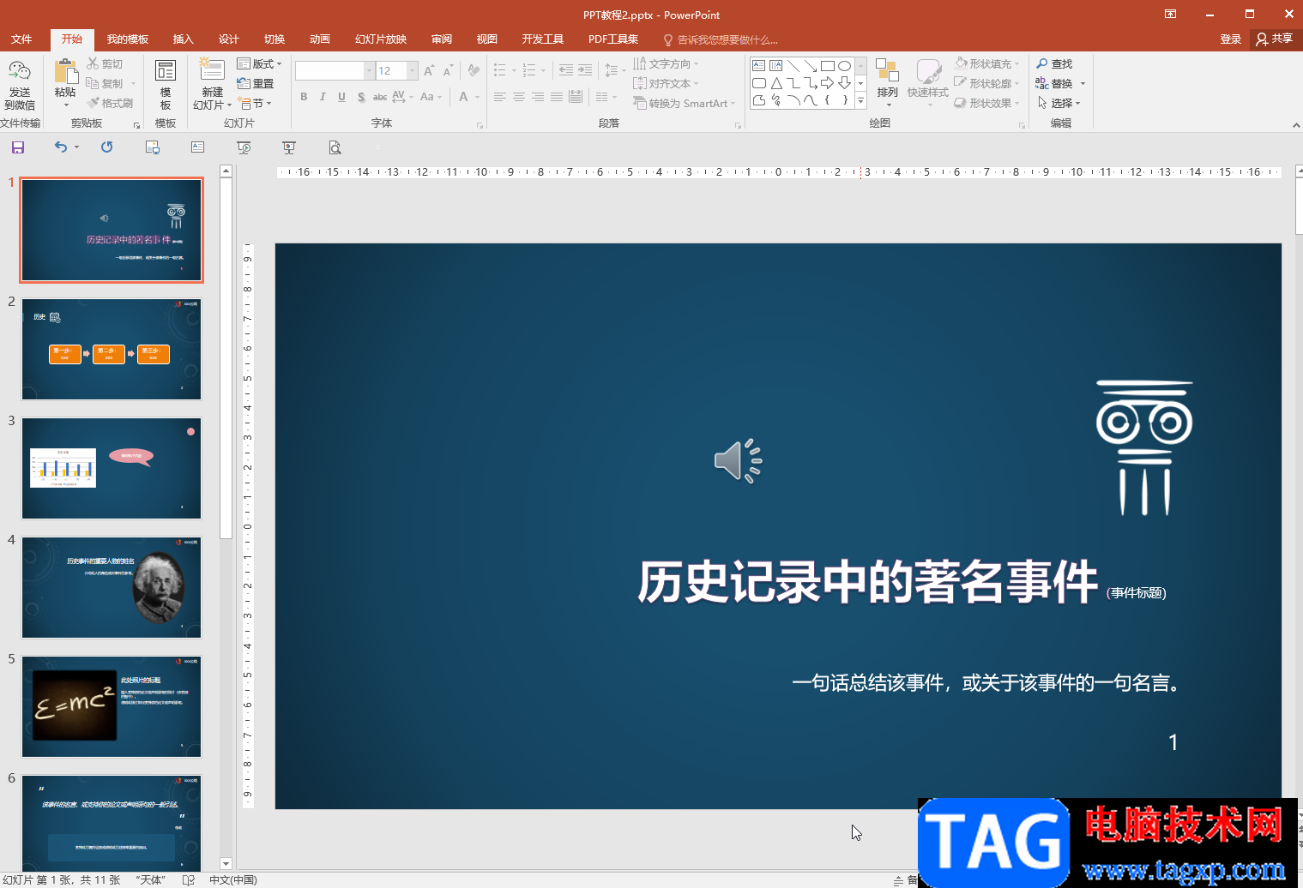Click the Paste (粘贴) clipboard icon

(65, 71)
